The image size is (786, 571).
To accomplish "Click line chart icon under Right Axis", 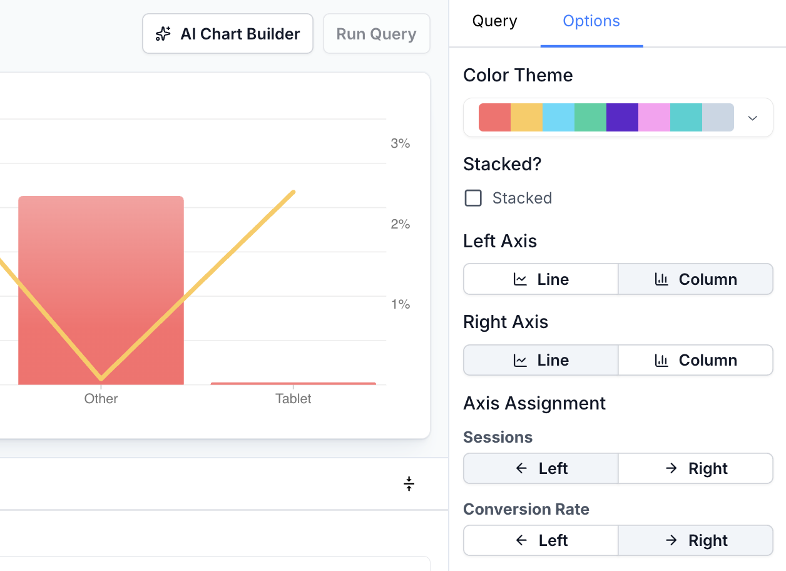I will coord(520,360).
